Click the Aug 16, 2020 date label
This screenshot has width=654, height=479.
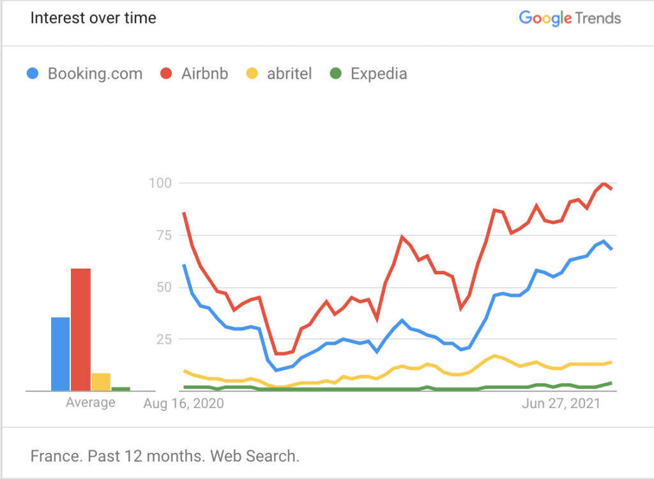click(183, 404)
